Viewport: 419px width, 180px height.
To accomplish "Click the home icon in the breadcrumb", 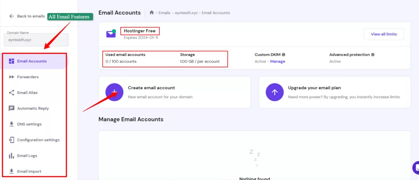I will pyautogui.click(x=152, y=13).
